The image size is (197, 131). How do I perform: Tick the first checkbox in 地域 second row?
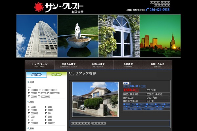pyautogui.click(x=29, y=93)
